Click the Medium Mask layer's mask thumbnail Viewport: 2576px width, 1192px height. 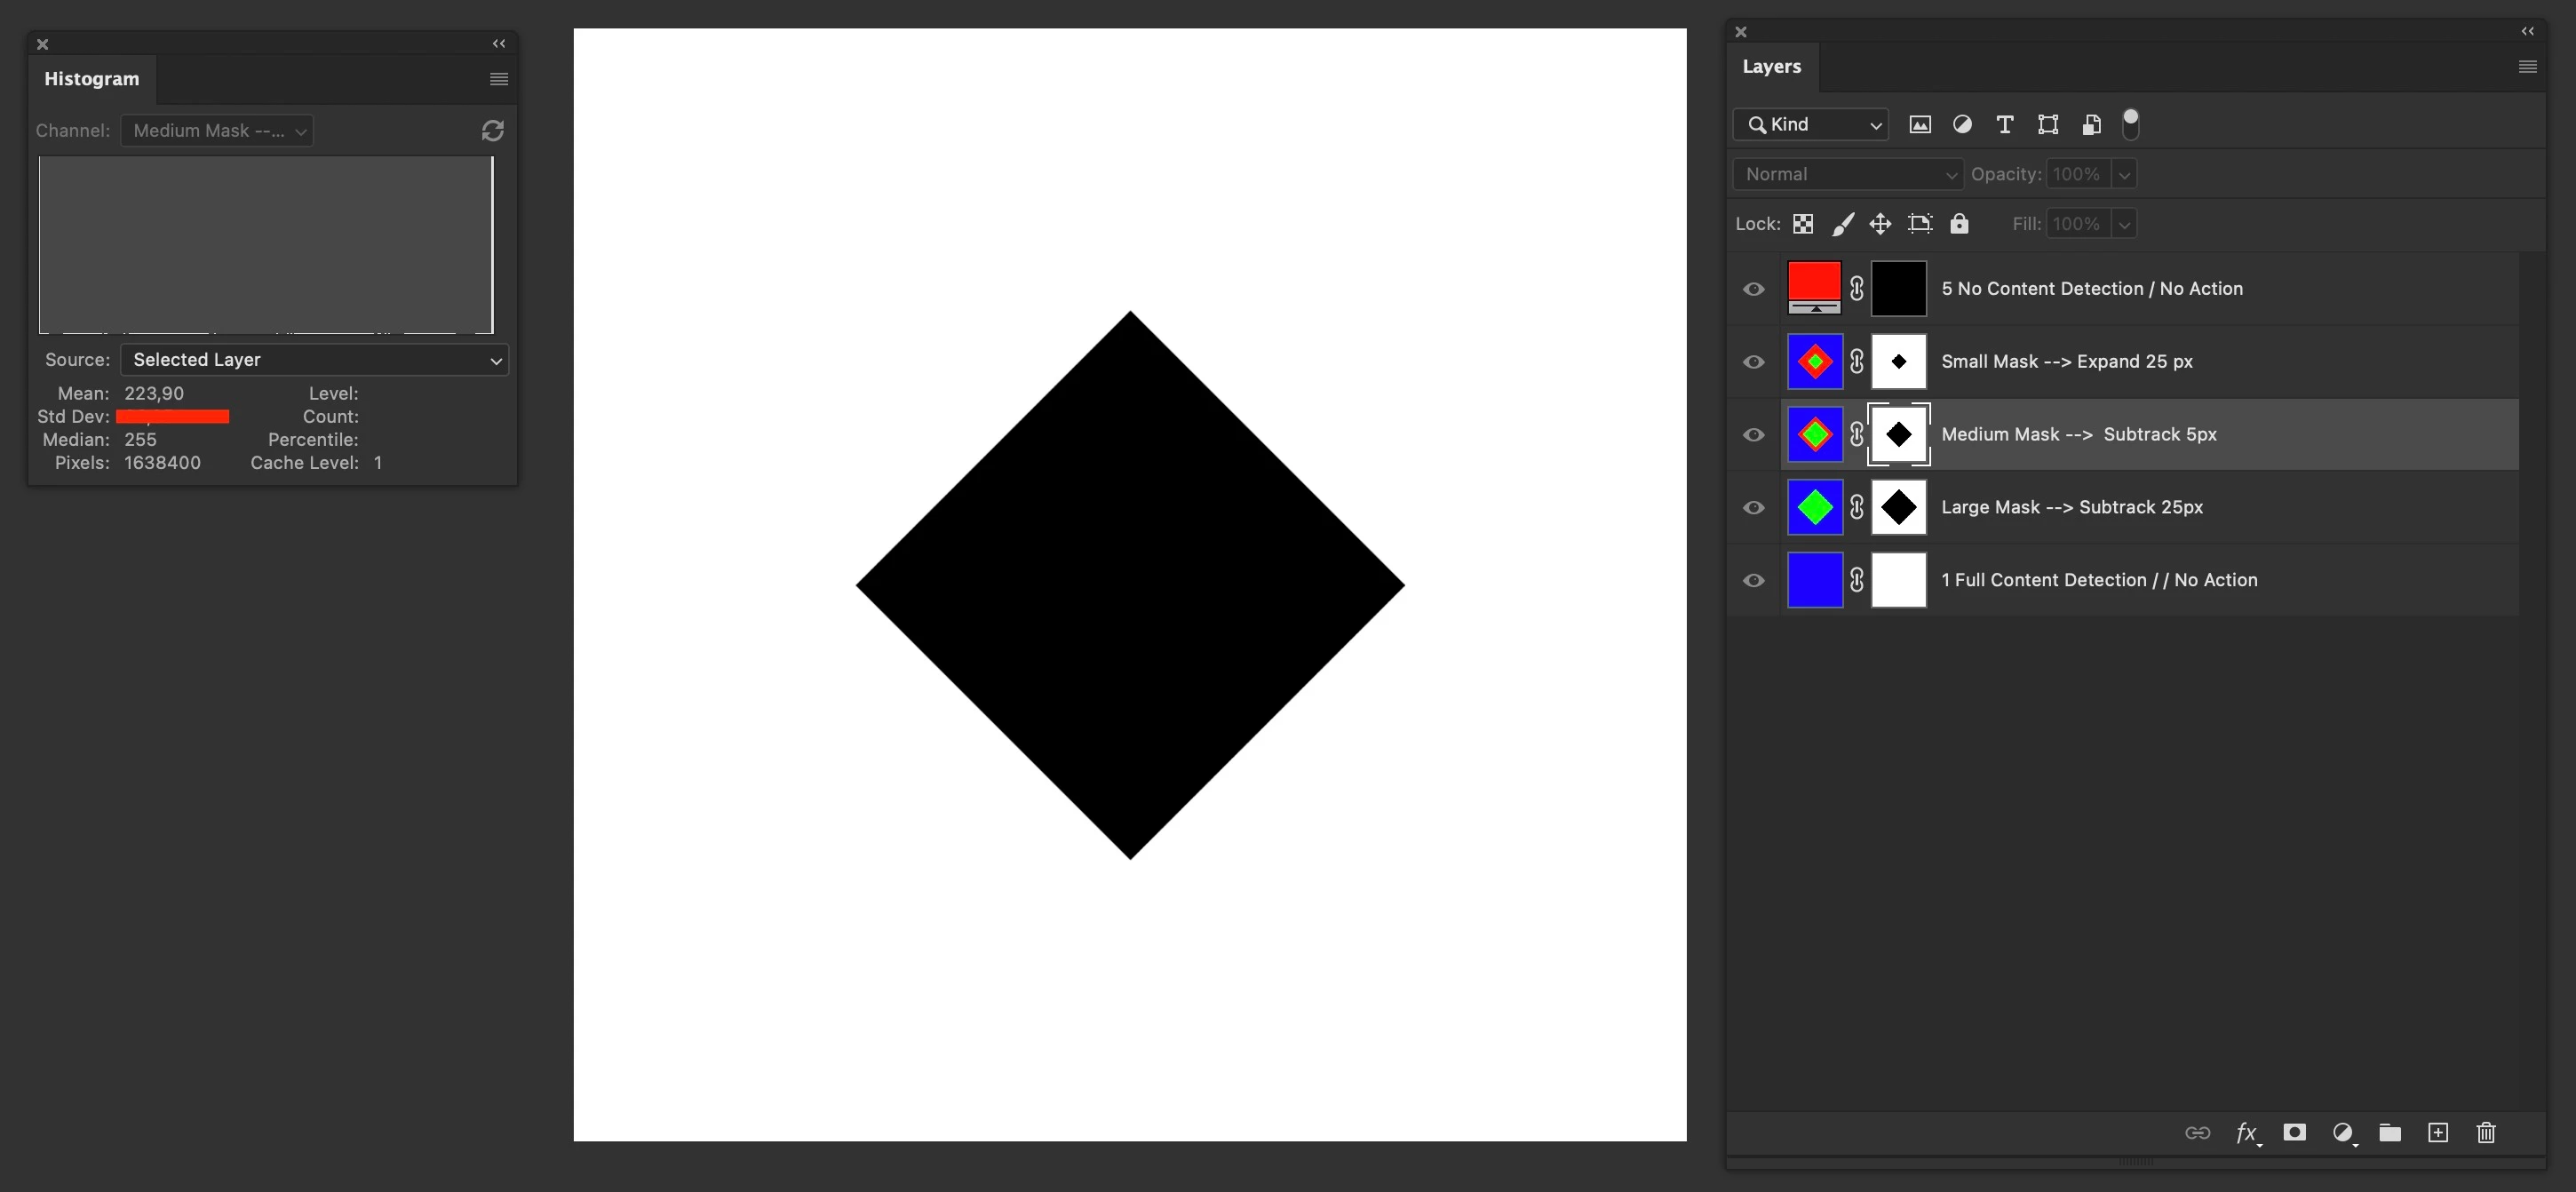1898,434
